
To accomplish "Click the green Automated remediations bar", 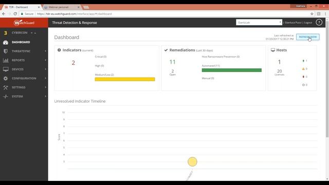I will [232, 70].
